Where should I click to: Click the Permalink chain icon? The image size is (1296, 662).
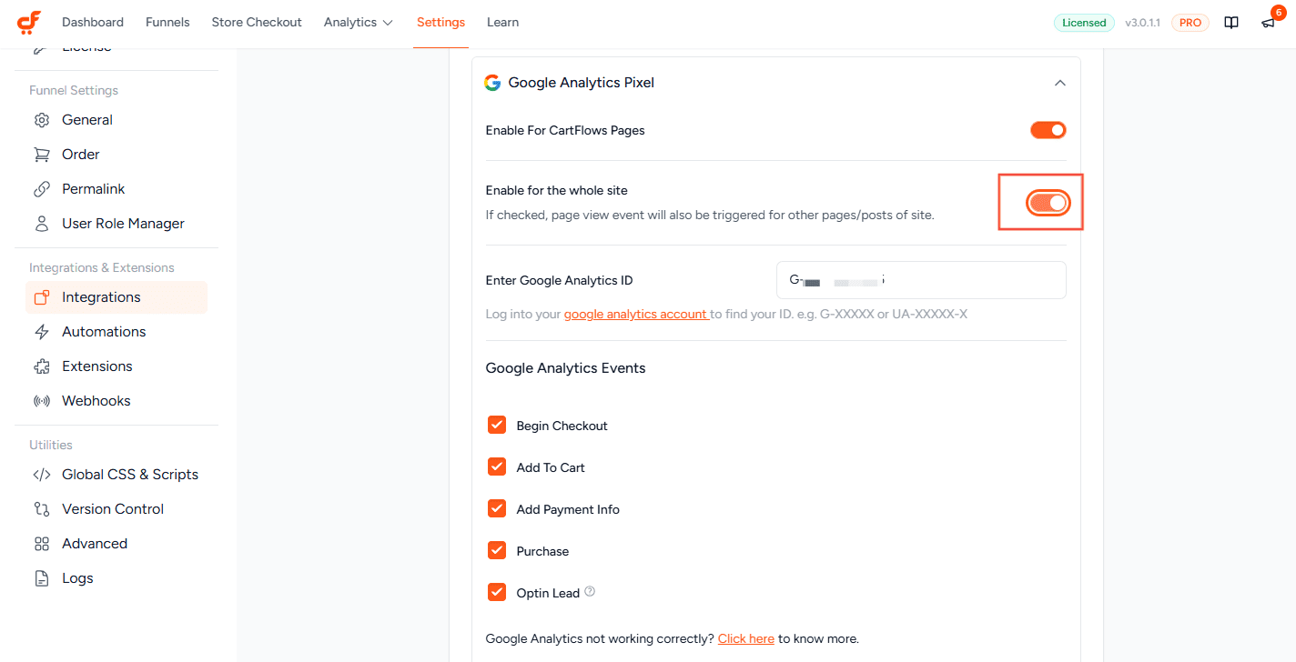point(42,189)
